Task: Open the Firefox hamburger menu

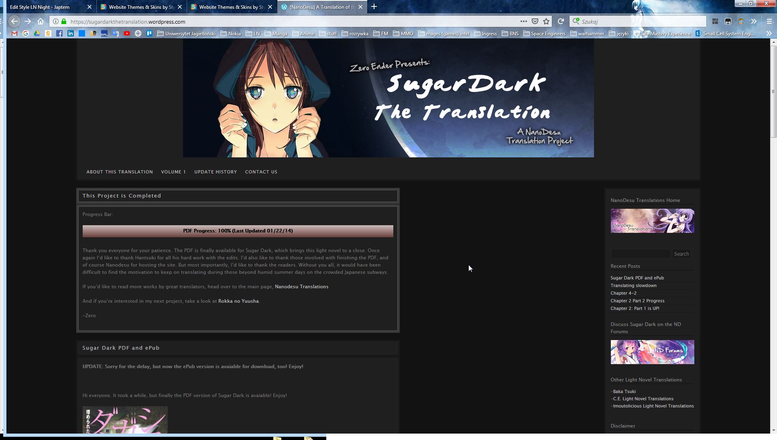Action: [769, 21]
